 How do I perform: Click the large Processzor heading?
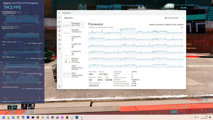coord(96,24)
